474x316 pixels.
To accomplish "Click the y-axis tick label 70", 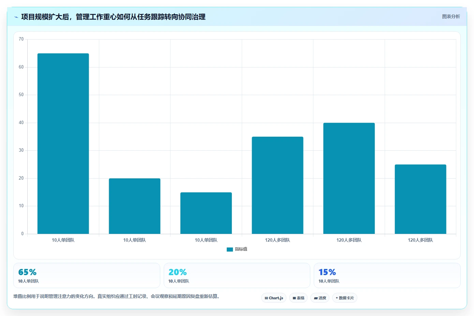I will click(21, 39).
